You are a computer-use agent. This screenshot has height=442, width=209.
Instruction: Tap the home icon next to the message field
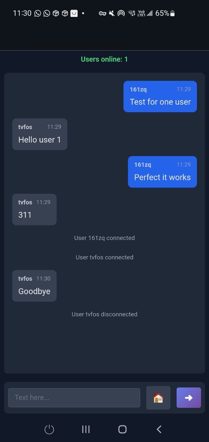(158, 397)
